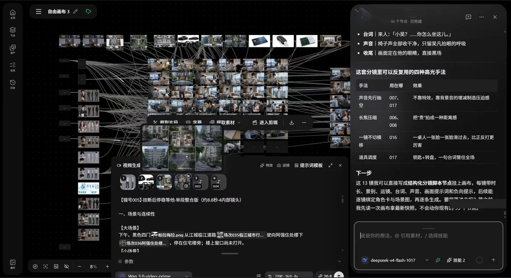Open the 任务 tasks sidebar icon
This screenshot has width=511, height=278.
(x=12, y=67)
